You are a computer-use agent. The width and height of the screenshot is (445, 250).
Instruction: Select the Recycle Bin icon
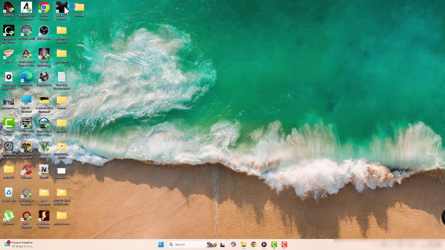click(9, 193)
